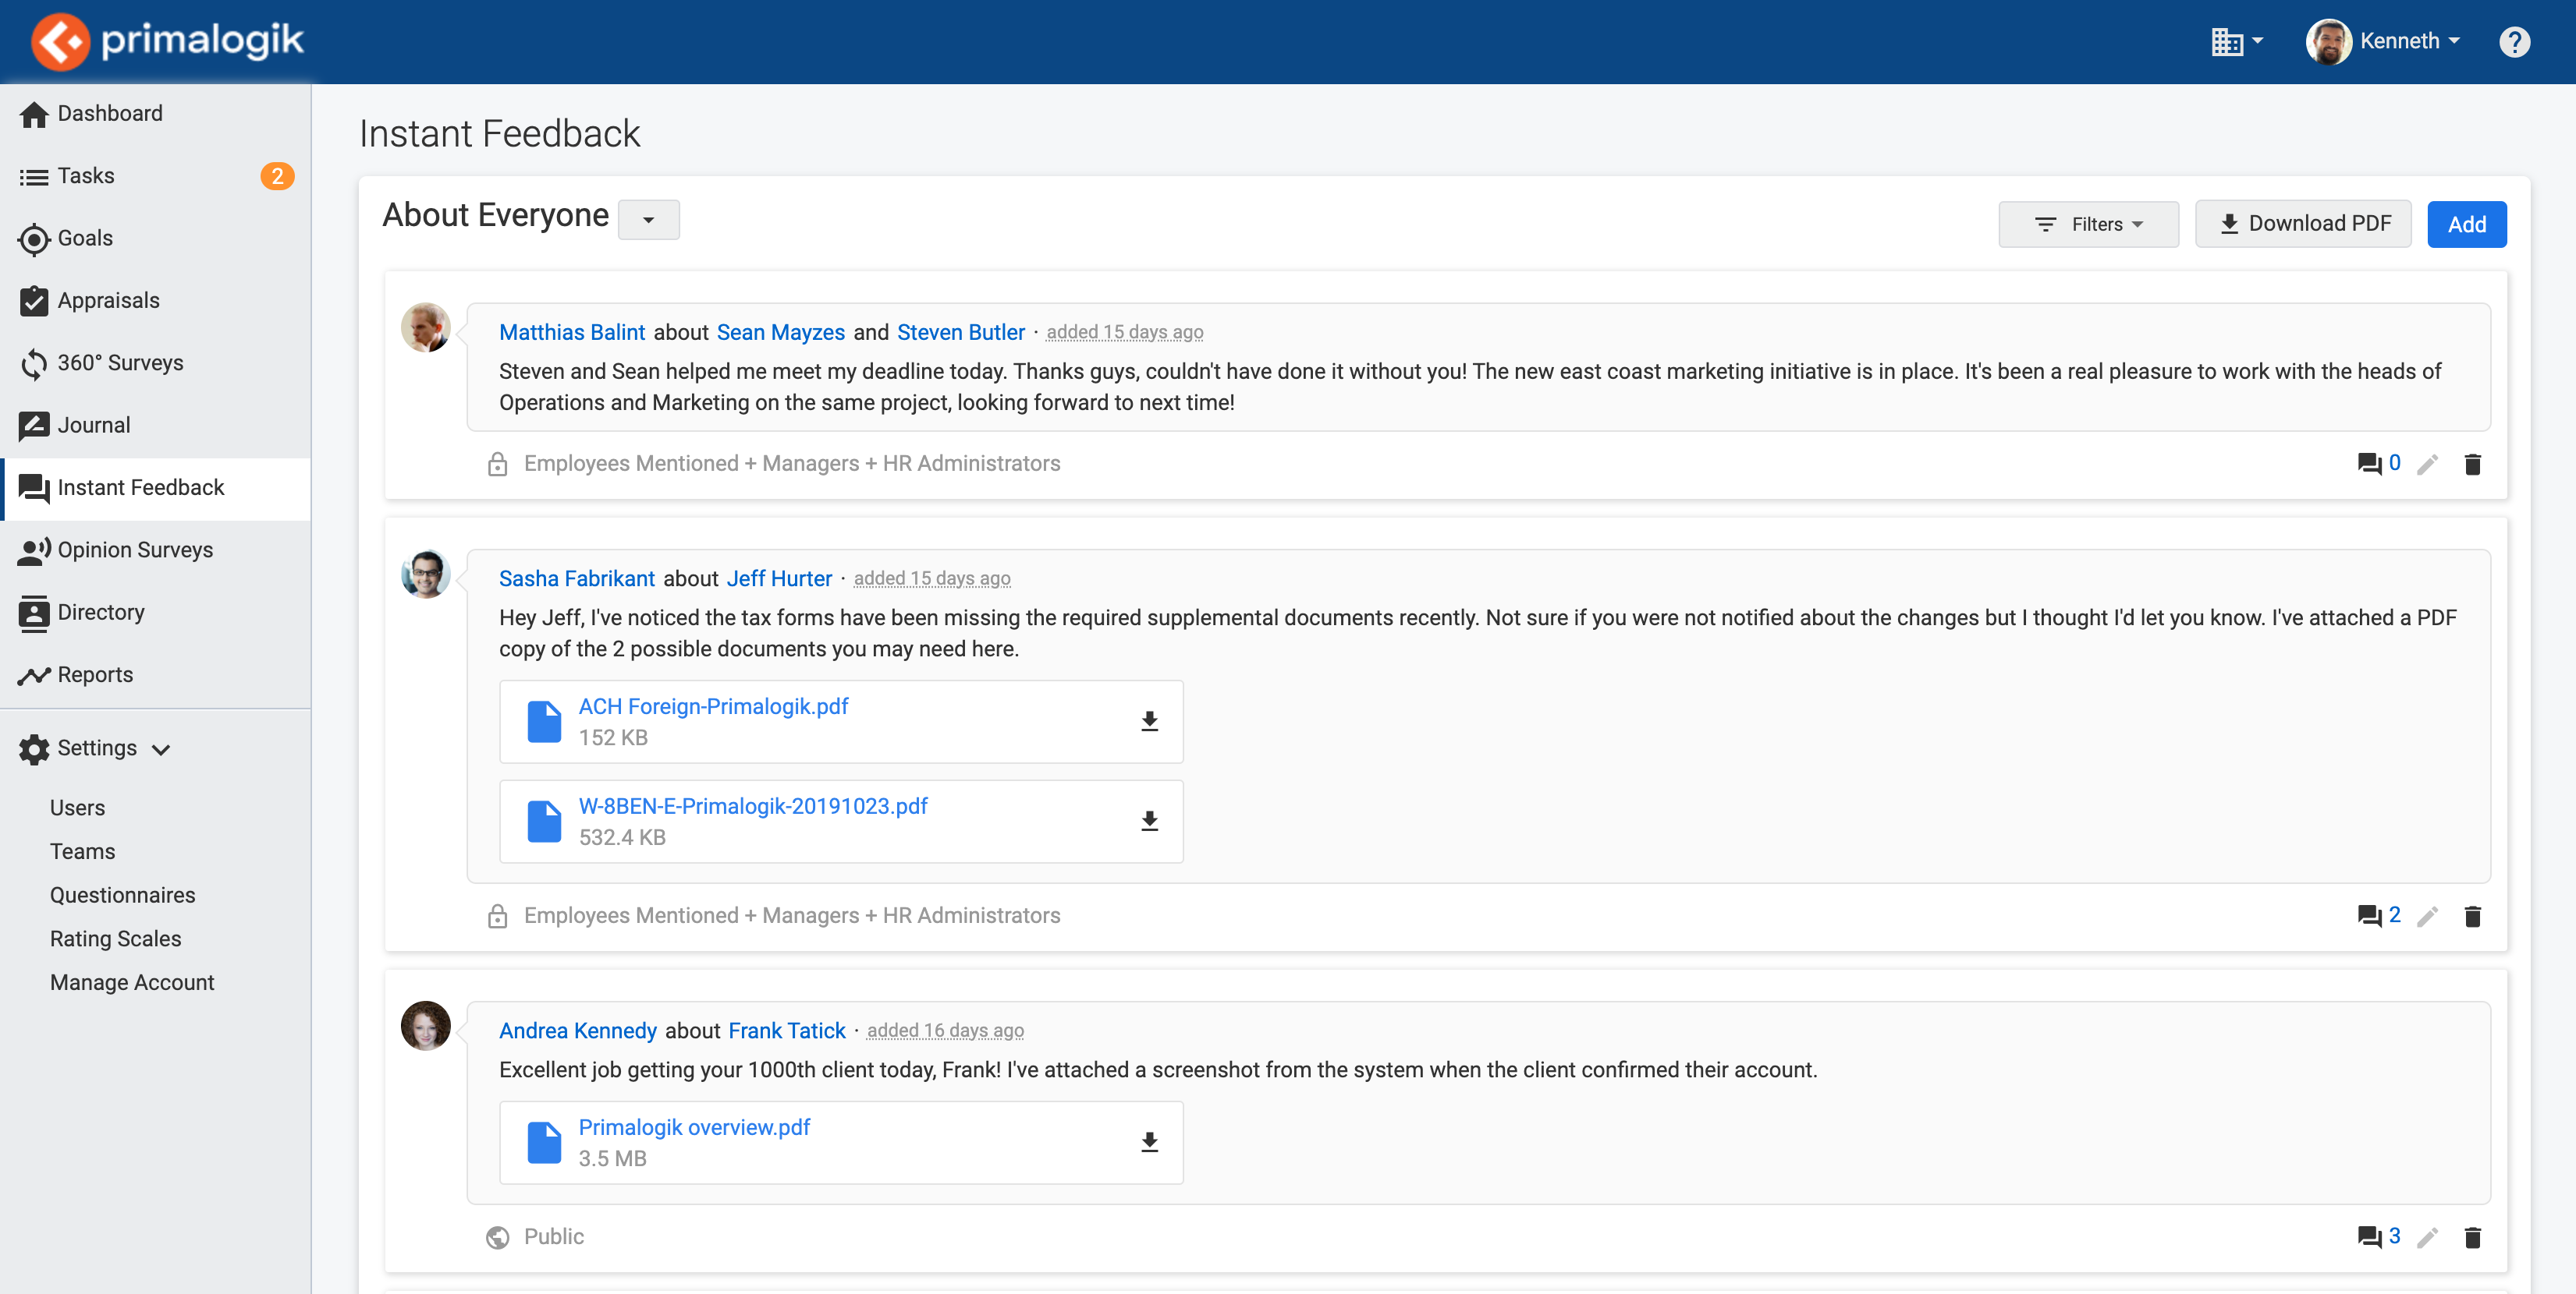Viewport: 2576px width, 1294px height.
Task: Delete Matthias Balint's feedback post
Action: click(2472, 465)
